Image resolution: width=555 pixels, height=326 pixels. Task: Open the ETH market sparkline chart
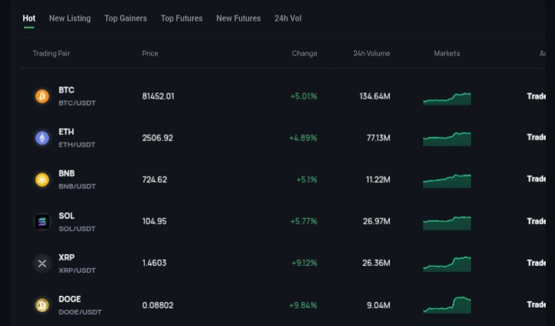click(447, 139)
